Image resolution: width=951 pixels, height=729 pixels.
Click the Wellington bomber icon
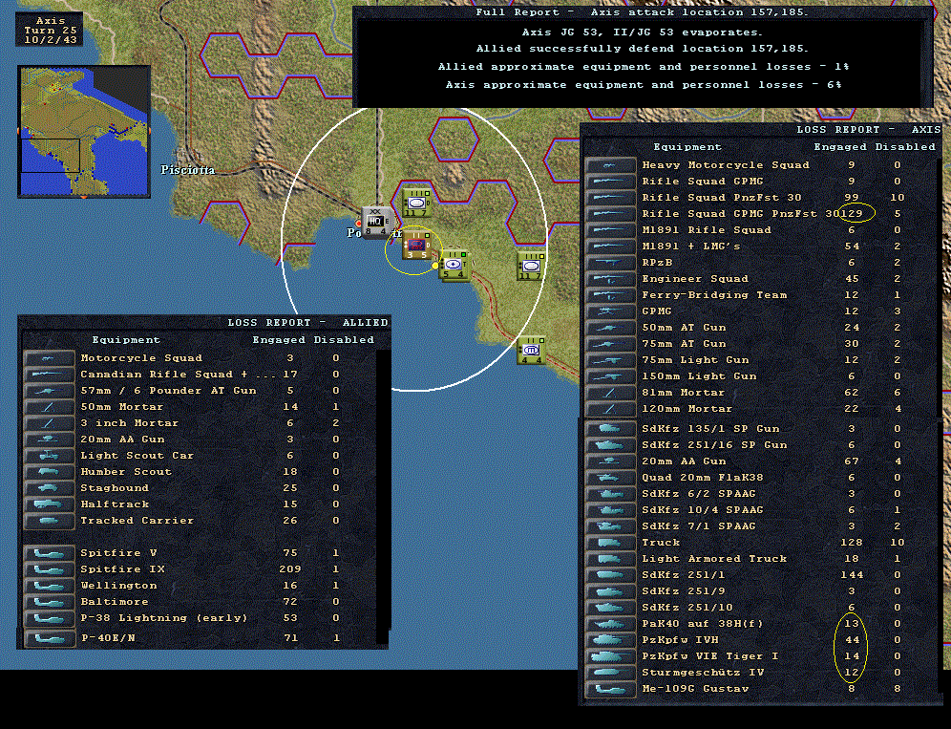tap(49, 586)
